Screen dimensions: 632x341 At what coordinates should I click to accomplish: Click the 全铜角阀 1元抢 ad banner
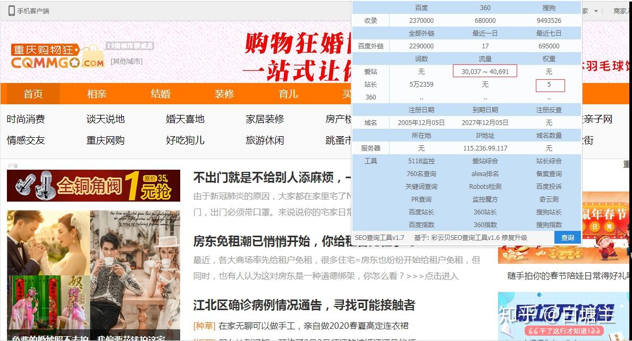(x=94, y=186)
